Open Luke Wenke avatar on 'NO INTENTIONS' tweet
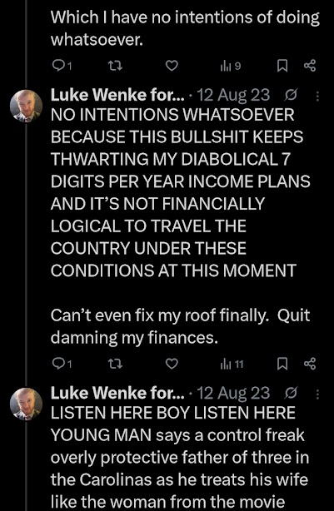The height and width of the screenshot is (511, 334). (x=26, y=107)
